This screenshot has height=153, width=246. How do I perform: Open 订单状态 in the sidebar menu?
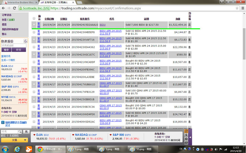coord(7,15)
